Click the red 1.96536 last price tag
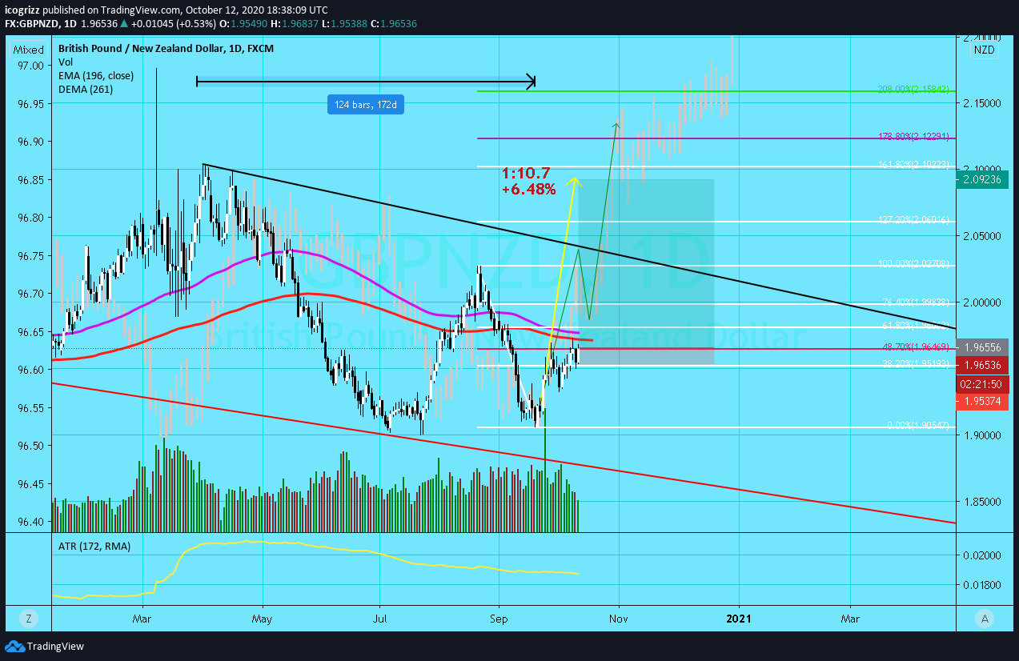The width and height of the screenshot is (1019, 661). (981, 365)
